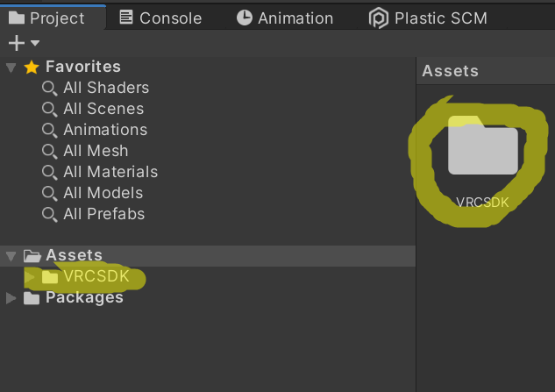The width and height of the screenshot is (555, 392).
Task: Switch to the Console tab
Action: point(160,18)
